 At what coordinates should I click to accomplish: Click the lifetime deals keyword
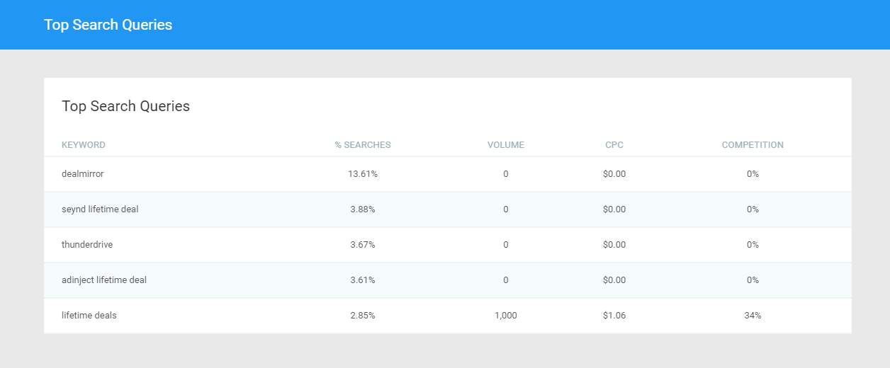click(x=89, y=316)
